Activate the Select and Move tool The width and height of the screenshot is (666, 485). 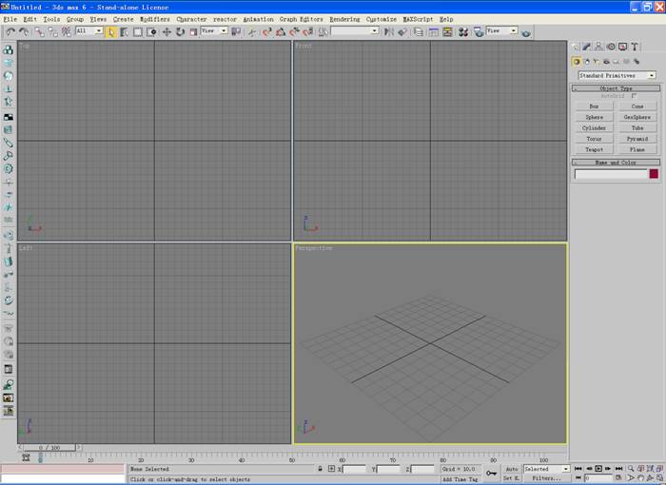coord(166,31)
